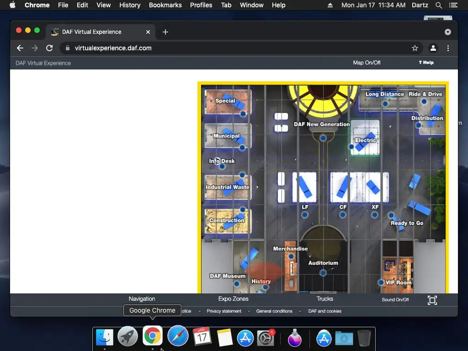The height and width of the screenshot is (351, 468).
Task: Expand the Expo Zones menu
Action: 233,299
